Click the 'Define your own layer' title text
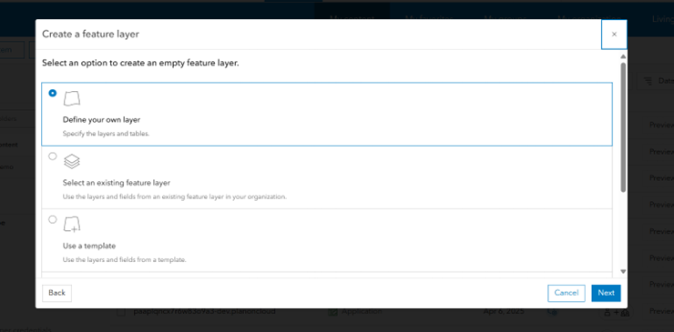Screen dimensions: 674x332 tap(101, 120)
